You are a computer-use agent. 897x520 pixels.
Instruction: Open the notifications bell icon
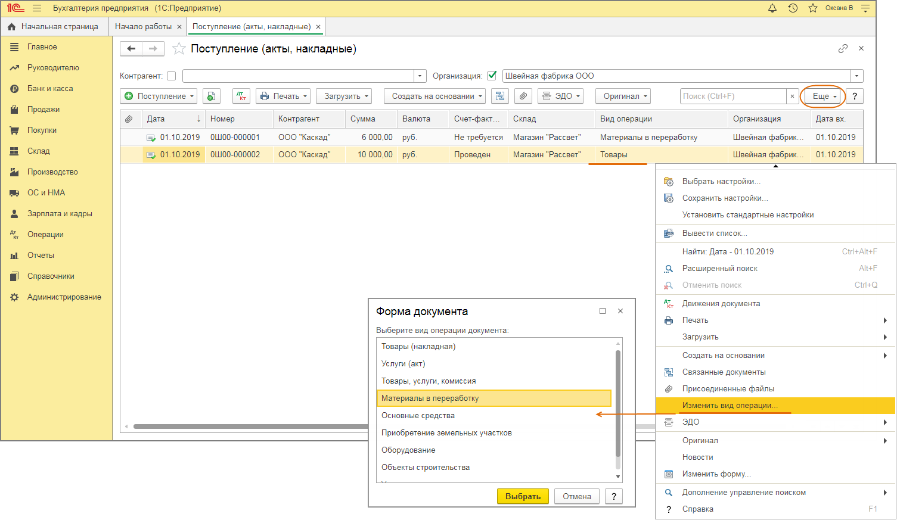[772, 8]
